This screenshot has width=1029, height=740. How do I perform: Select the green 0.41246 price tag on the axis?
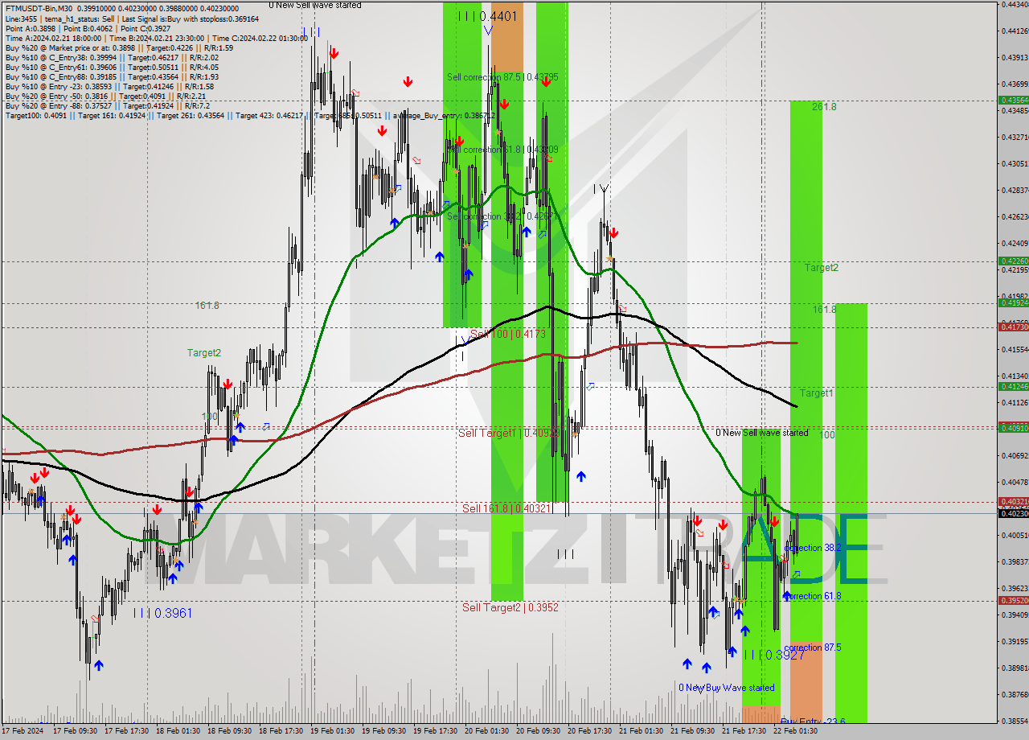[1013, 387]
